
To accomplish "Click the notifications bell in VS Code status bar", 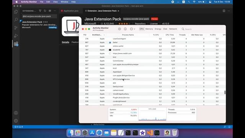I will pyautogui.click(x=229, y=127).
